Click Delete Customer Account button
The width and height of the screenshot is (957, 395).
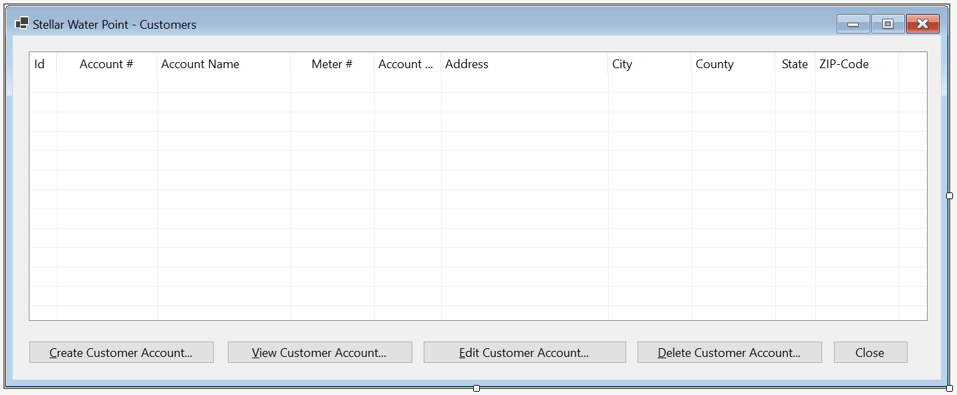pyautogui.click(x=730, y=352)
